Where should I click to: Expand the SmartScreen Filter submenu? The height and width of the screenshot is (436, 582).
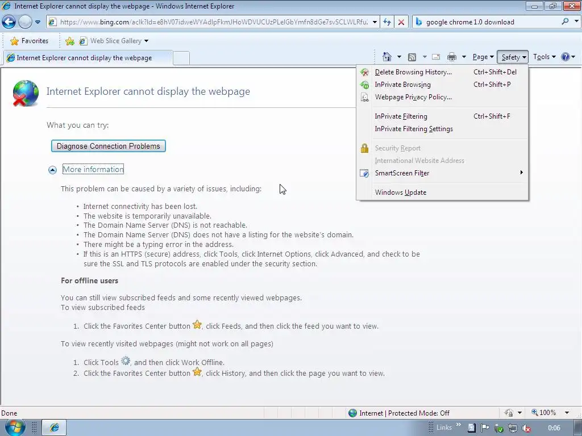(x=442, y=173)
